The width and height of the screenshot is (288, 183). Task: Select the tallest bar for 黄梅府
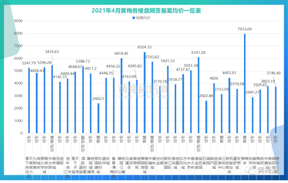tap(245, 83)
